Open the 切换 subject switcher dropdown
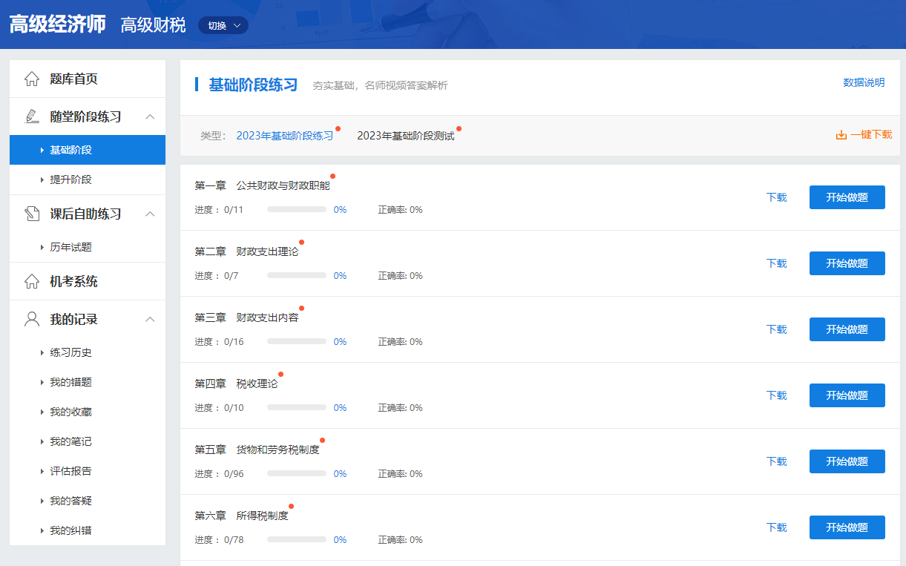The height and width of the screenshot is (566, 906). click(x=223, y=26)
